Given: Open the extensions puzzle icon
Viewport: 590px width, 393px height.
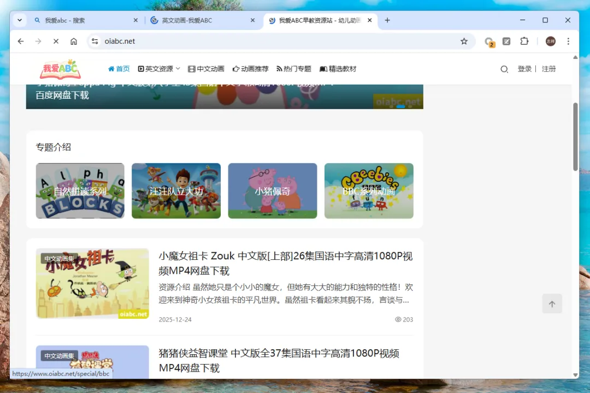Looking at the screenshot, I should coord(524,41).
